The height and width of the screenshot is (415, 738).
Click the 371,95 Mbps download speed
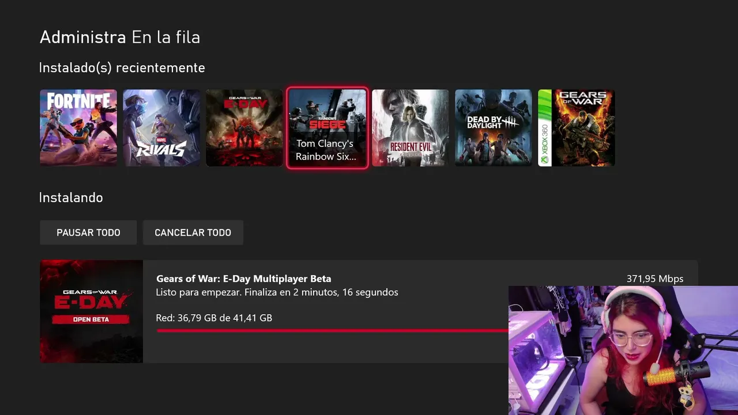click(x=655, y=279)
